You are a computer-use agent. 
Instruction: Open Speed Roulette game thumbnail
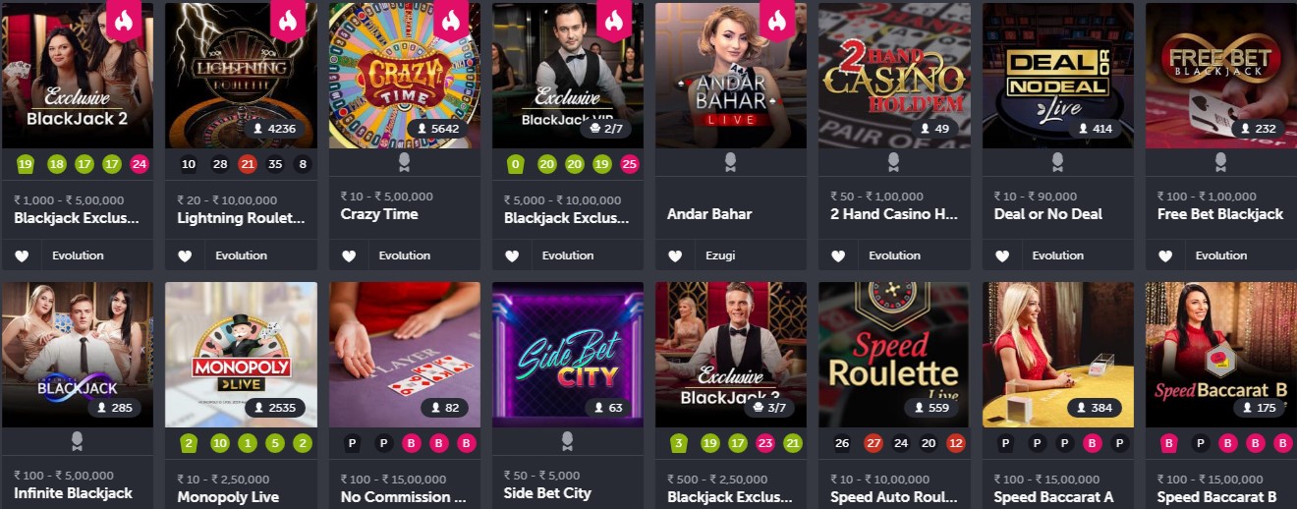pyautogui.click(x=894, y=355)
